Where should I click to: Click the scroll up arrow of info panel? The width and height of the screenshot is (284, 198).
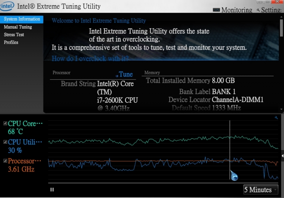tap(281, 17)
